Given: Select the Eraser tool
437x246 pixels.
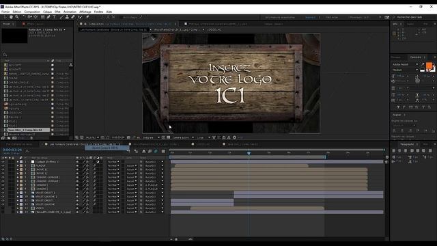Looking at the screenshot, I should pyautogui.click(x=73, y=17).
